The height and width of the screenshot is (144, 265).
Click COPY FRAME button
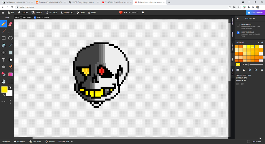[x=35, y=141]
